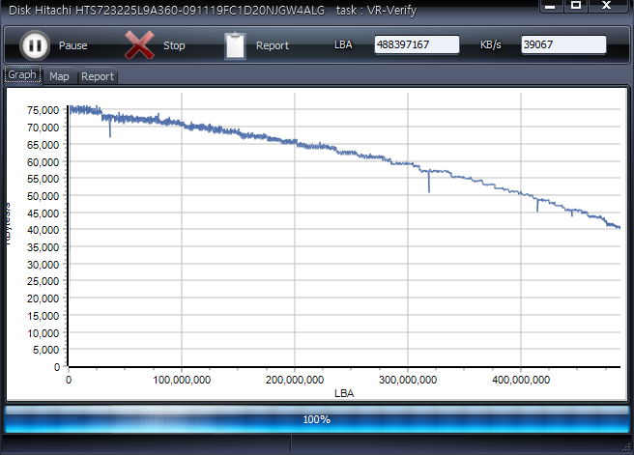Open the Report tab

[98, 76]
